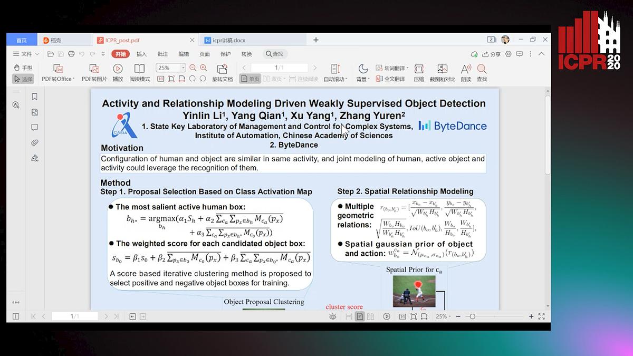633x356 pixels.
Task: Toggle the eye icon in status bar
Action: click(x=332, y=316)
